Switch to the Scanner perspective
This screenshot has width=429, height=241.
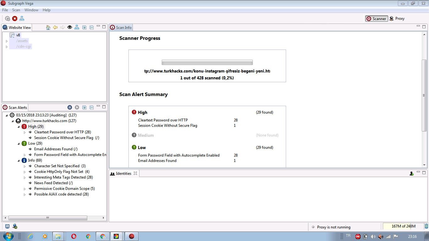376,19
